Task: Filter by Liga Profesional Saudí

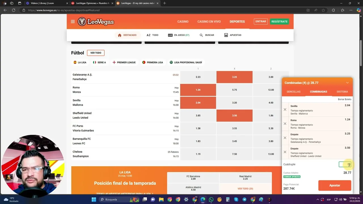Action: pyautogui.click(x=186, y=62)
